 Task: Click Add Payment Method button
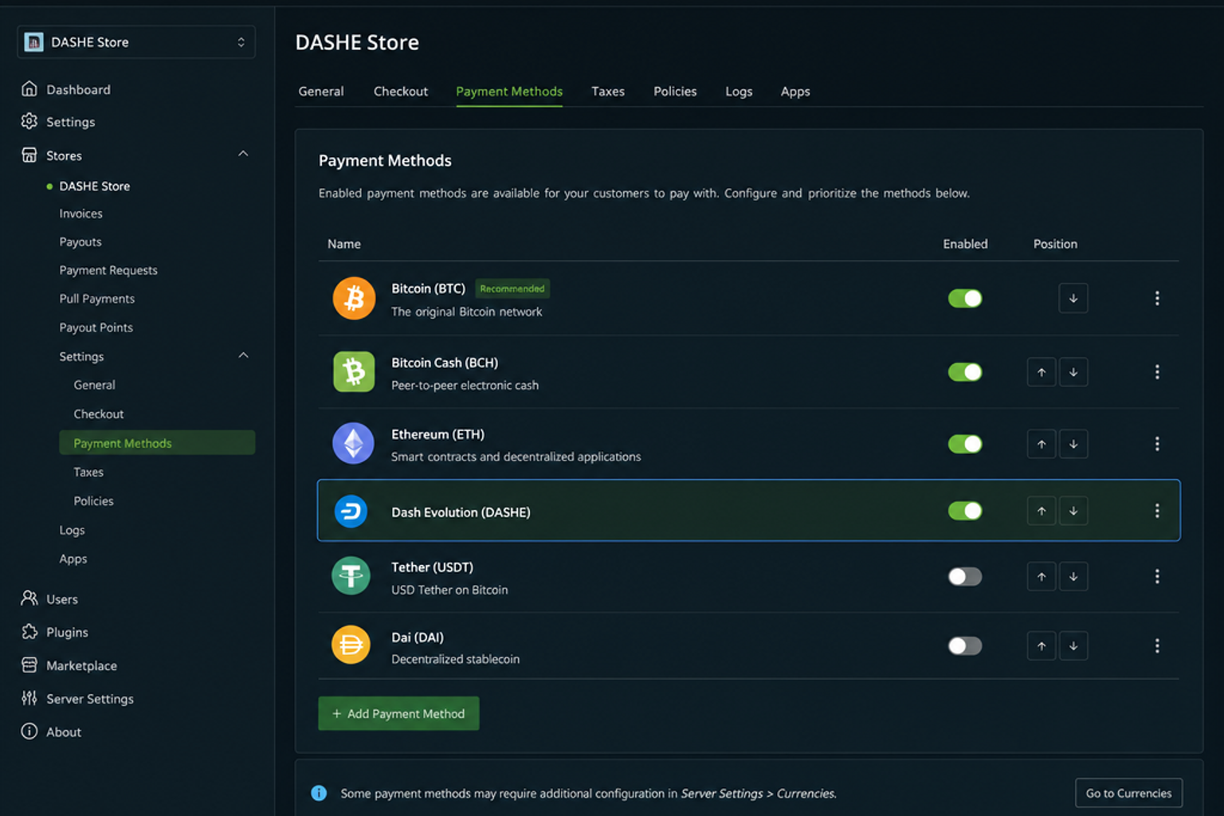tap(398, 713)
